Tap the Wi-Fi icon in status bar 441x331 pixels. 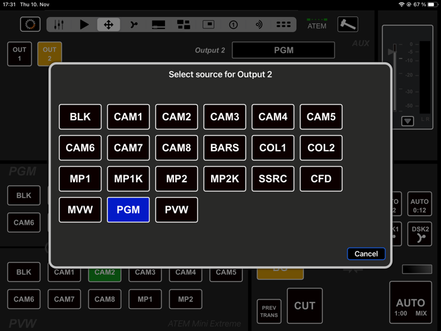click(x=402, y=4)
